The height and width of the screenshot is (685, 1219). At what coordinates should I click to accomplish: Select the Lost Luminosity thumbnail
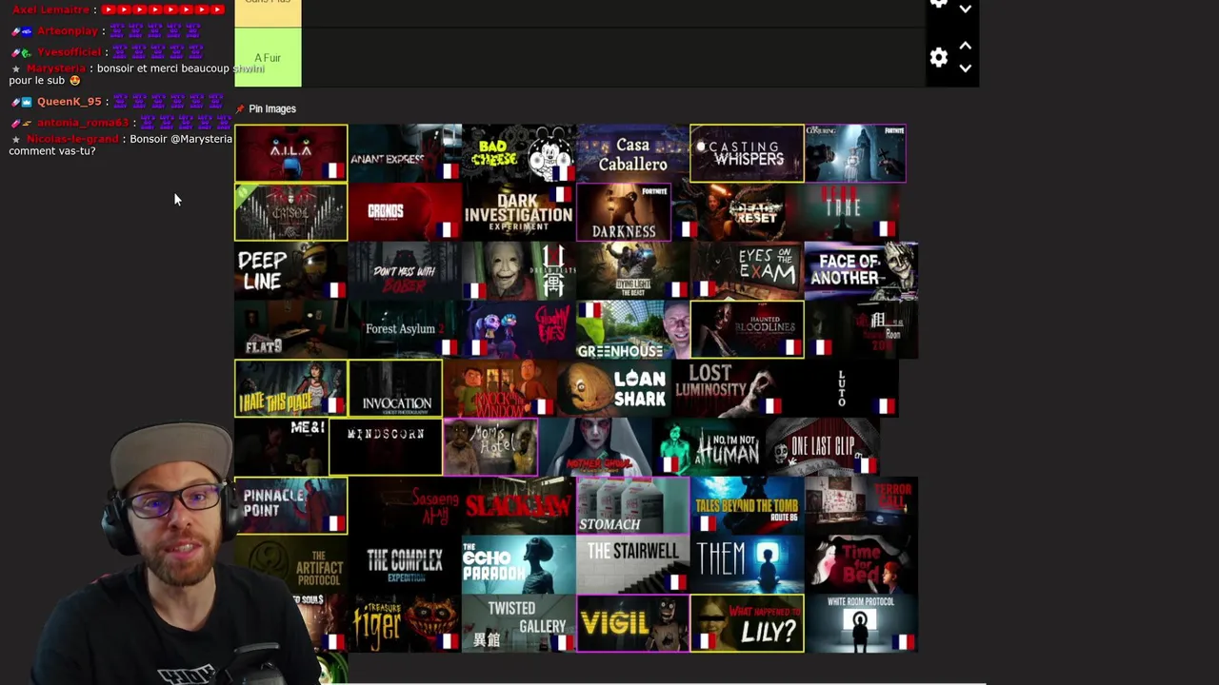pos(729,388)
